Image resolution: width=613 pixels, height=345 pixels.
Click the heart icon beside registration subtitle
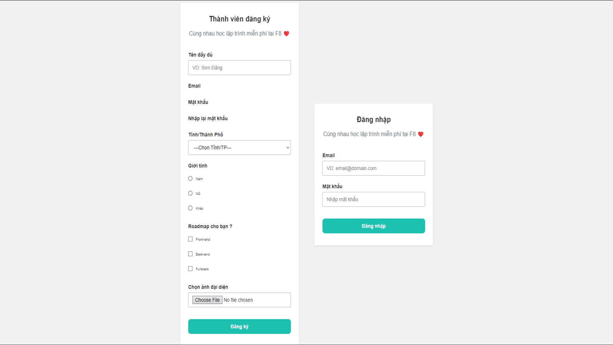[287, 33]
